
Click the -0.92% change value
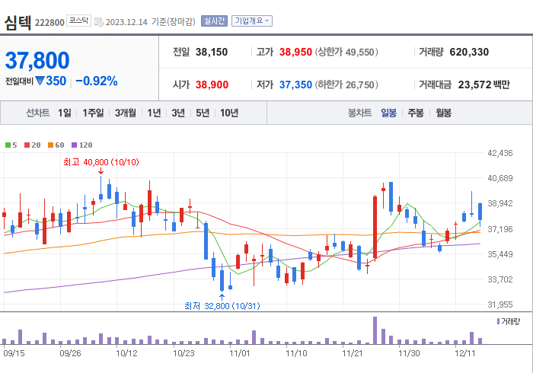[97, 81]
